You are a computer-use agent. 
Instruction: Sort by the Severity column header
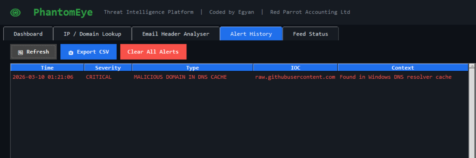click(x=108, y=68)
